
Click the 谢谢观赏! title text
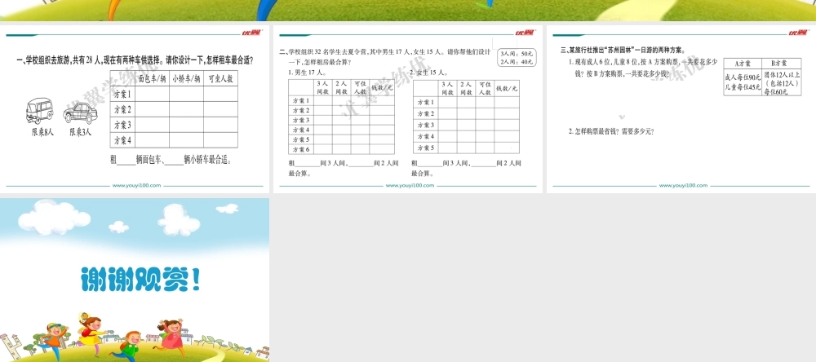click(x=140, y=280)
